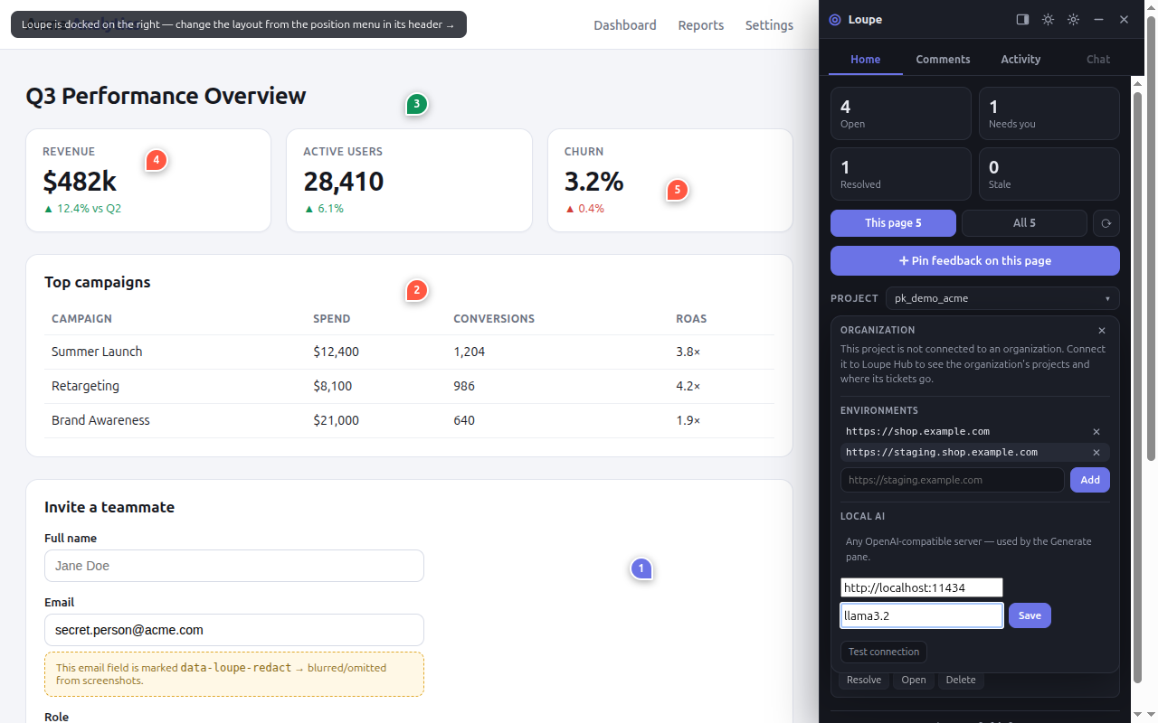Switch to the Activity tab
The height and width of the screenshot is (723, 1158).
(x=1020, y=59)
